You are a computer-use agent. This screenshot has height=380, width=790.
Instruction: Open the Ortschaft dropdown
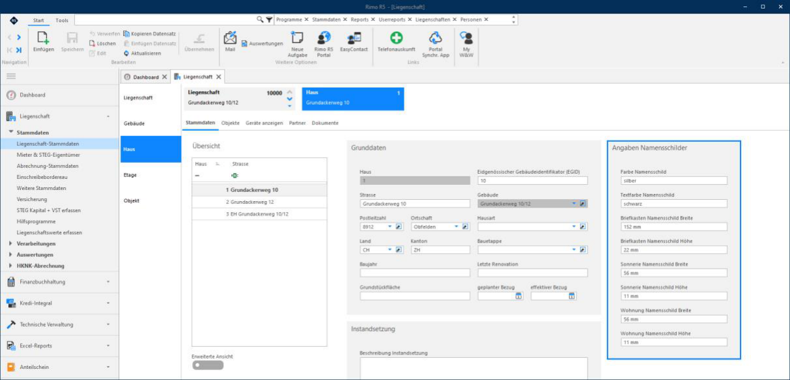[457, 226]
